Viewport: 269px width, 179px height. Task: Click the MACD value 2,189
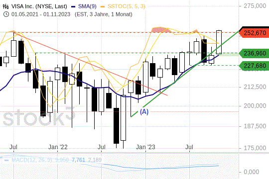tap(95, 160)
